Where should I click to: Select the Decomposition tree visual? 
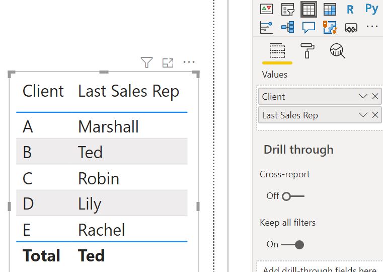tap(287, 27)
